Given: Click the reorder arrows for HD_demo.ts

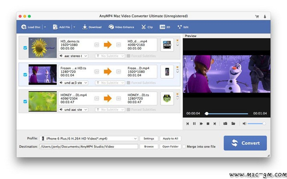Looking at the screenshot, I should point(177,44).
